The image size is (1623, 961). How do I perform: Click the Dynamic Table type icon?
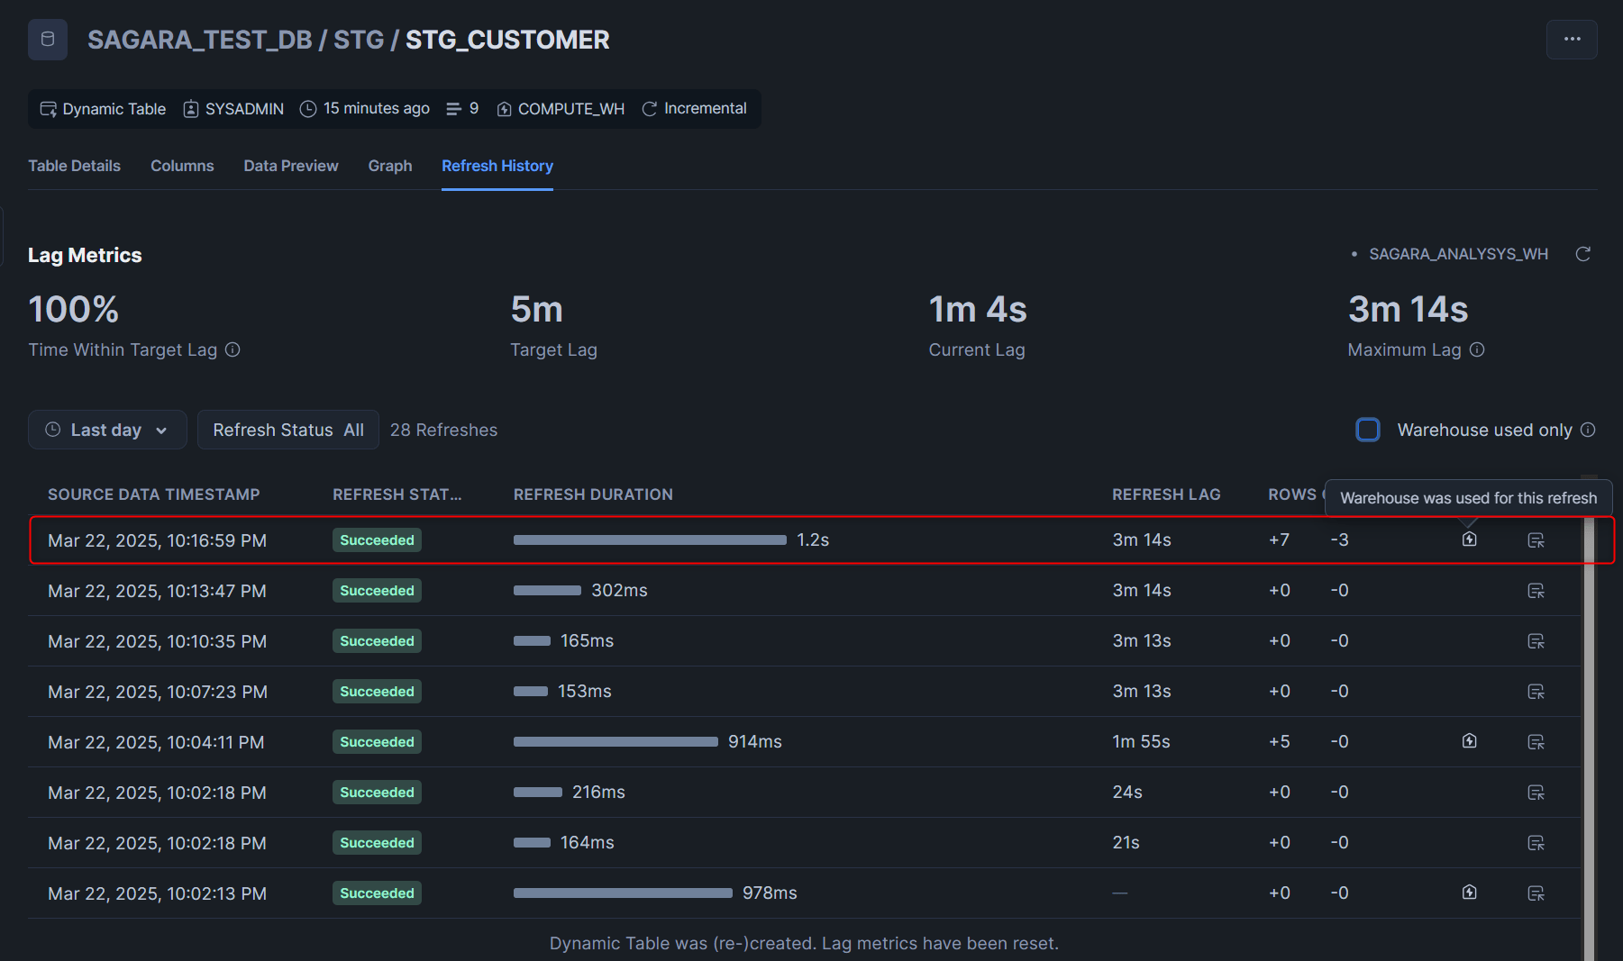(x=48, y=109)
